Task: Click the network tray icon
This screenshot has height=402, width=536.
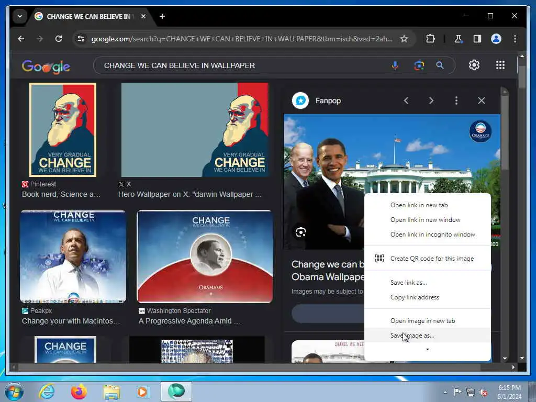Action: (471, 393)
